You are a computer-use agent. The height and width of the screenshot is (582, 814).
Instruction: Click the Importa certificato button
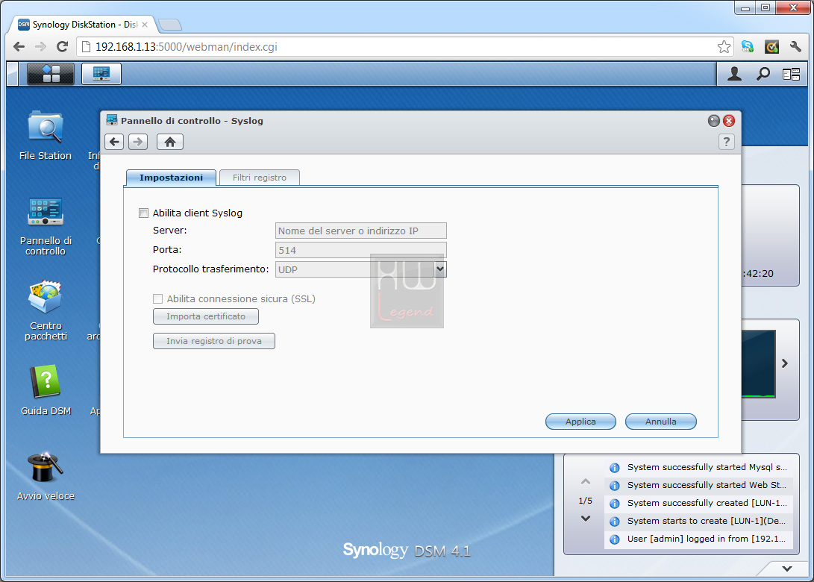pyautogui.click(x=206, y=316)
